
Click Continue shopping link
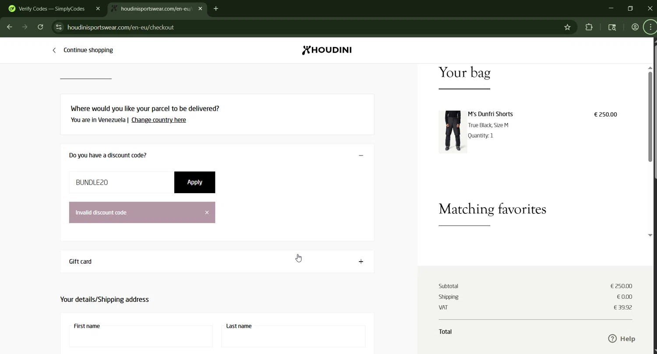click(88, 50)
